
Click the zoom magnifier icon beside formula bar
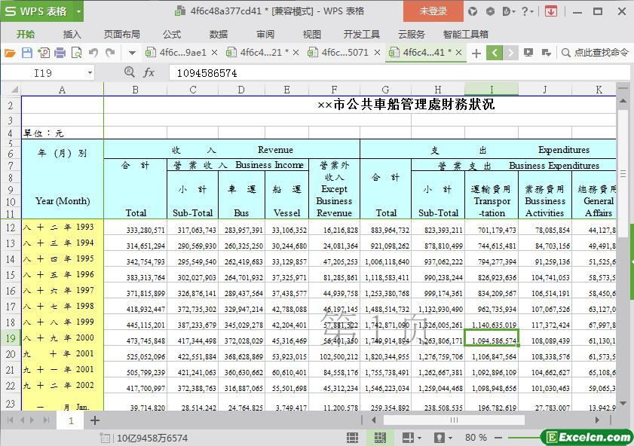pyautogui.click(x=130, y=72)
